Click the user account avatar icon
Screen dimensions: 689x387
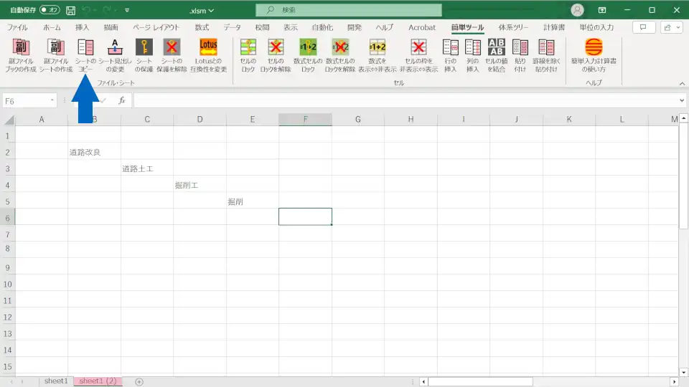click(x=577, y=10)
